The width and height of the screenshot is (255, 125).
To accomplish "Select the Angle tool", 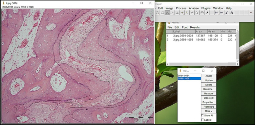I will pyautogui.click(x=177, y=13).
